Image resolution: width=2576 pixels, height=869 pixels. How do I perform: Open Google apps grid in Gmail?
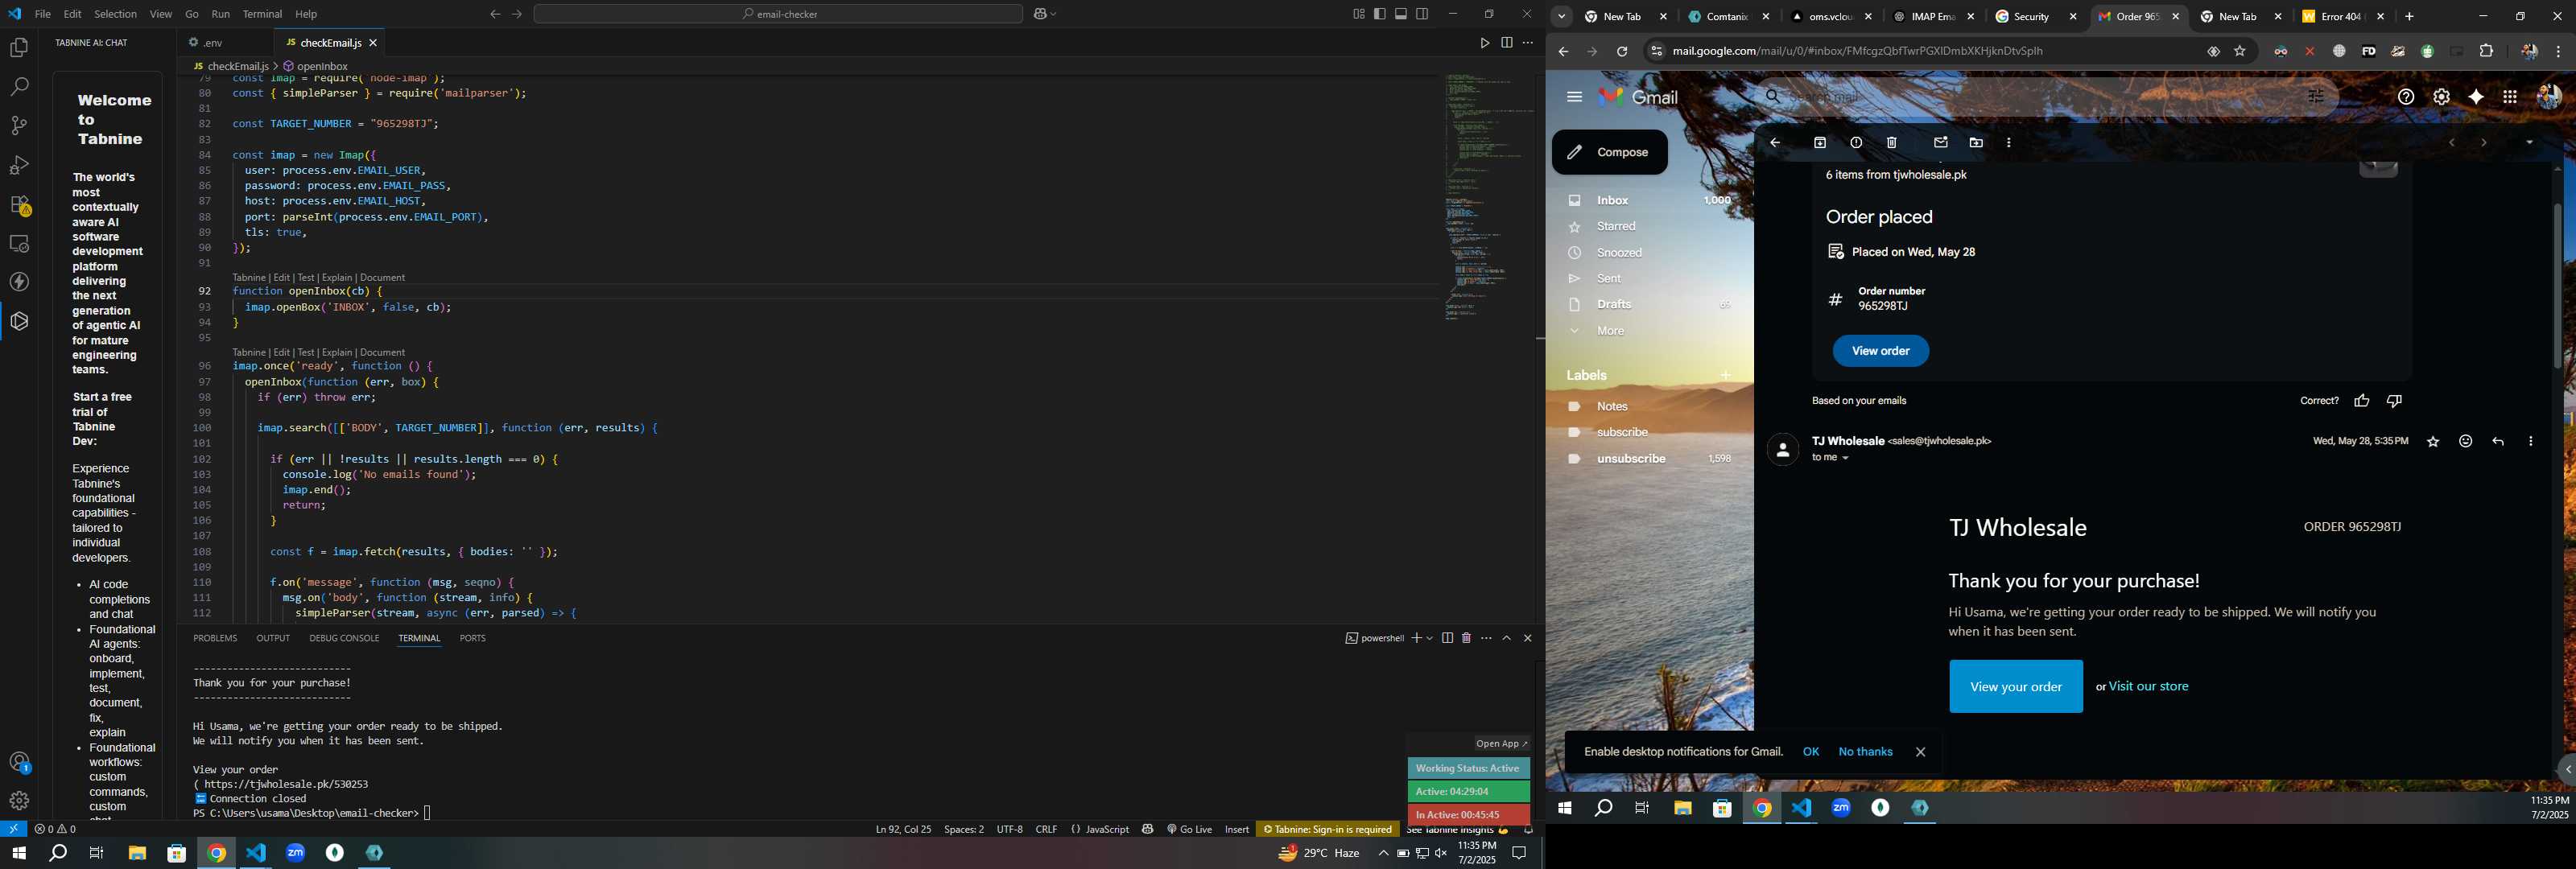tap(2510, 97)
